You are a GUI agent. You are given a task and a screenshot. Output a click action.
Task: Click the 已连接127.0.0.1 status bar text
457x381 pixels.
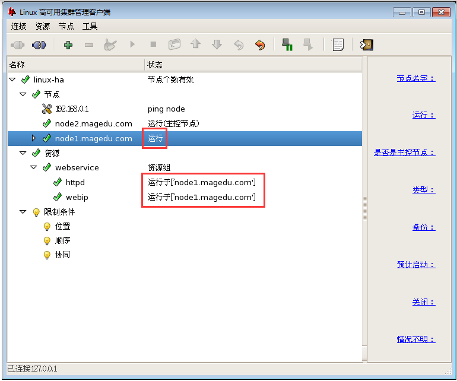coord(32,369)
